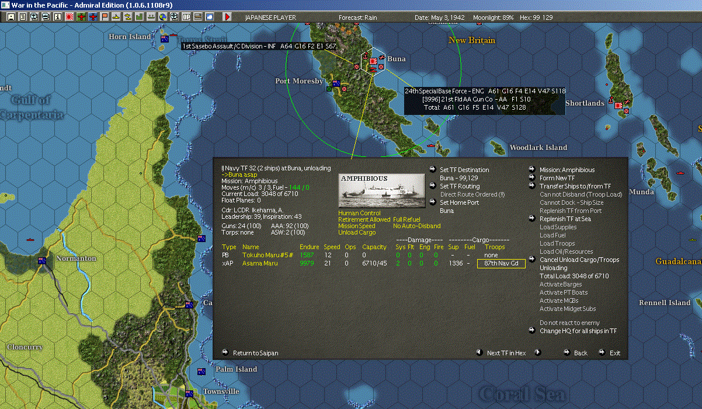The height and width of the screenshot is (409, 702).
Task: Open the OP toolbar button
Action: point(186,17)
